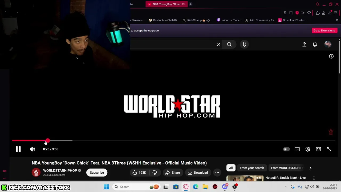The height and width of the screenshot is (192, 341).
Task: Open the WORLDSTARHIPHOP channel name link
Action: [x=60, y=170]
